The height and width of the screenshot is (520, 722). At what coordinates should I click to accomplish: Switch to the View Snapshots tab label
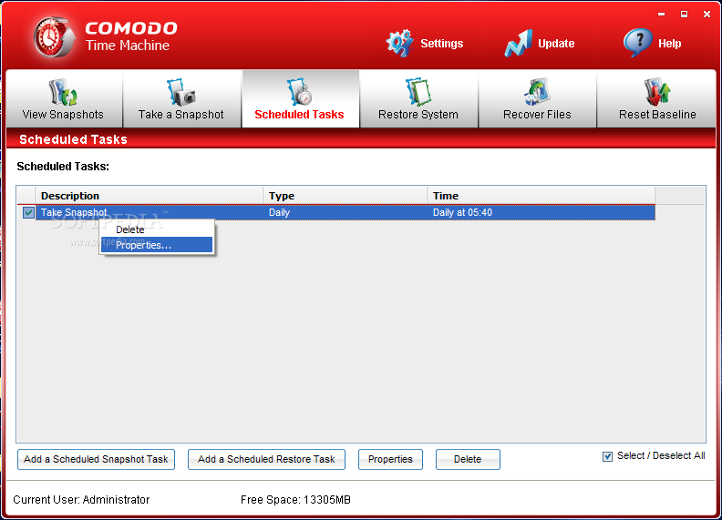[63, 115]
